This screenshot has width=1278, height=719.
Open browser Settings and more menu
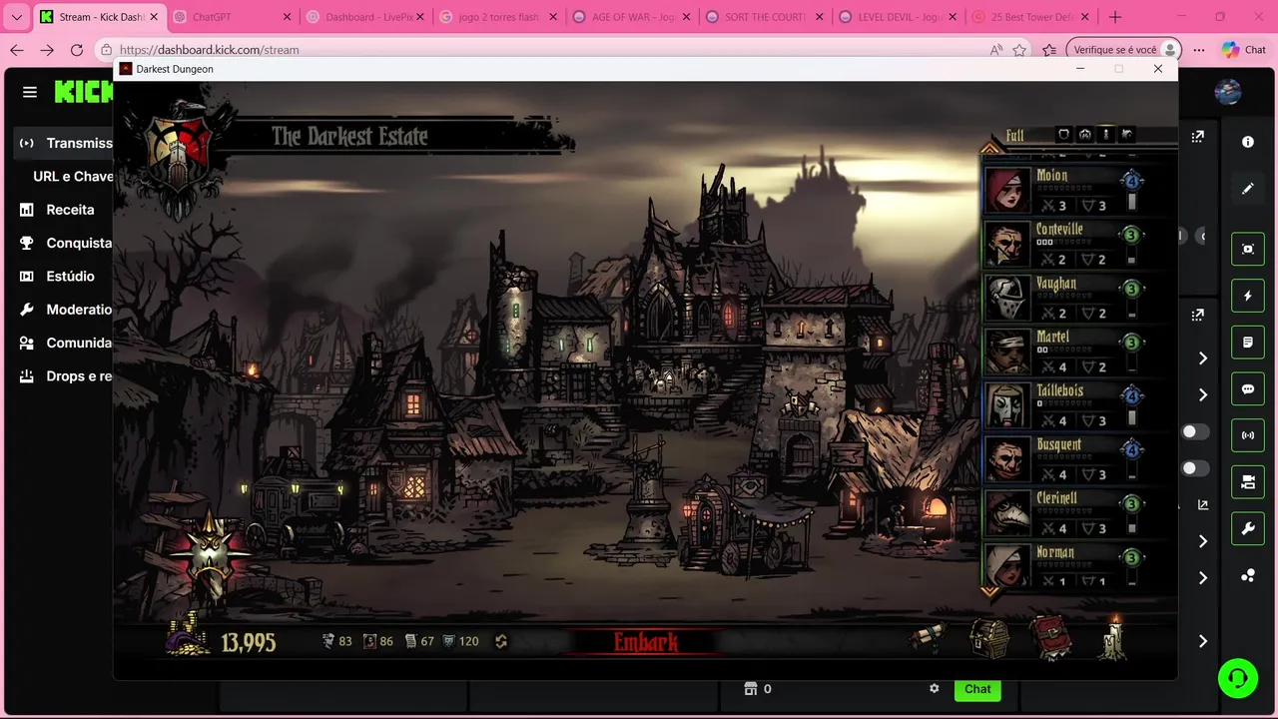point(1199,50)
